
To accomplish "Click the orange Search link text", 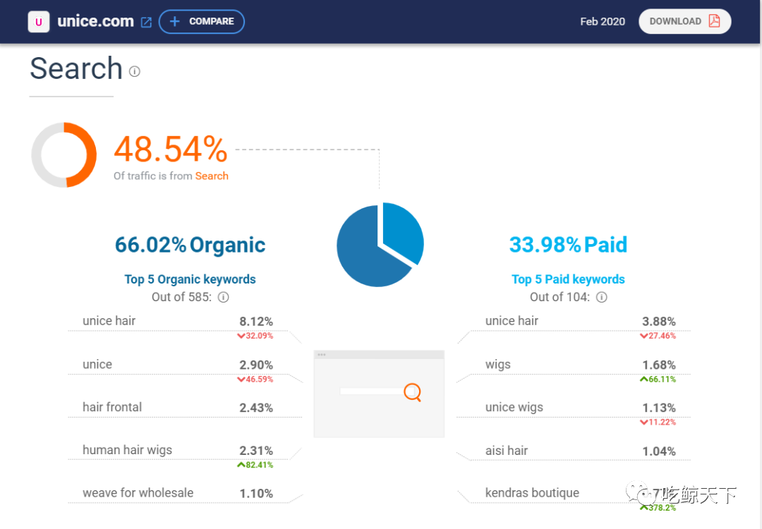I will click(x=212, y=176).
